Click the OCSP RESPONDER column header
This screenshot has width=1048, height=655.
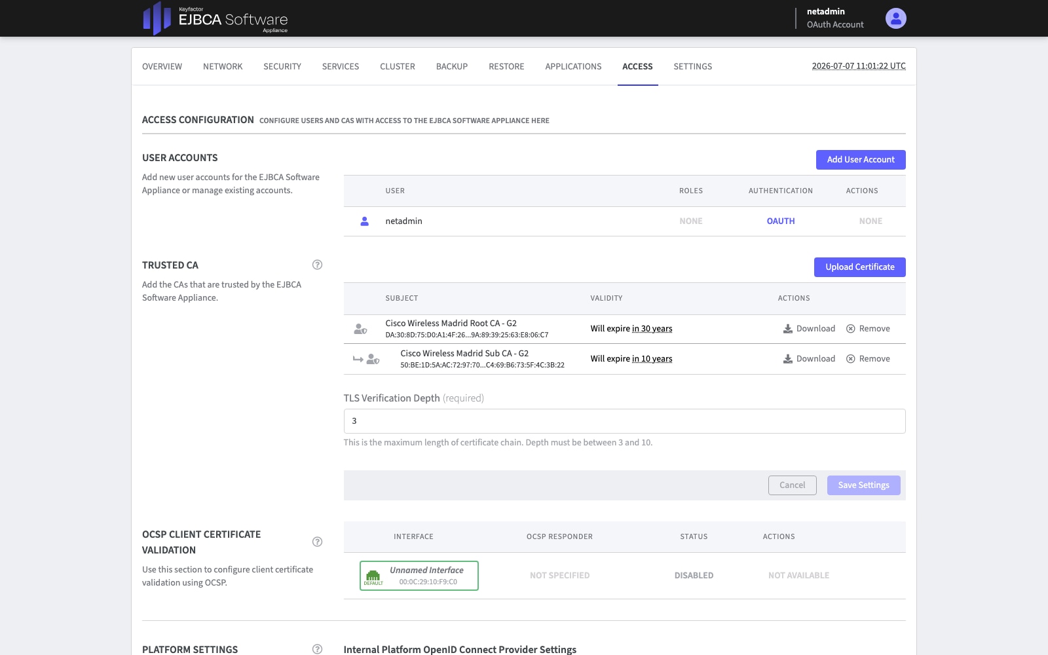tap(559, 537)
